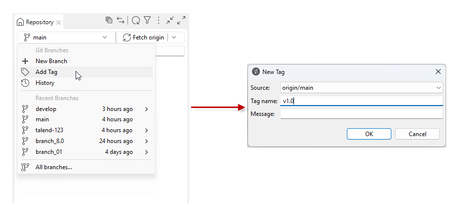The height and width of the screenshot is (217, 460).
Task: Select the talend-123 recent branch
Action: pos(49,130)
